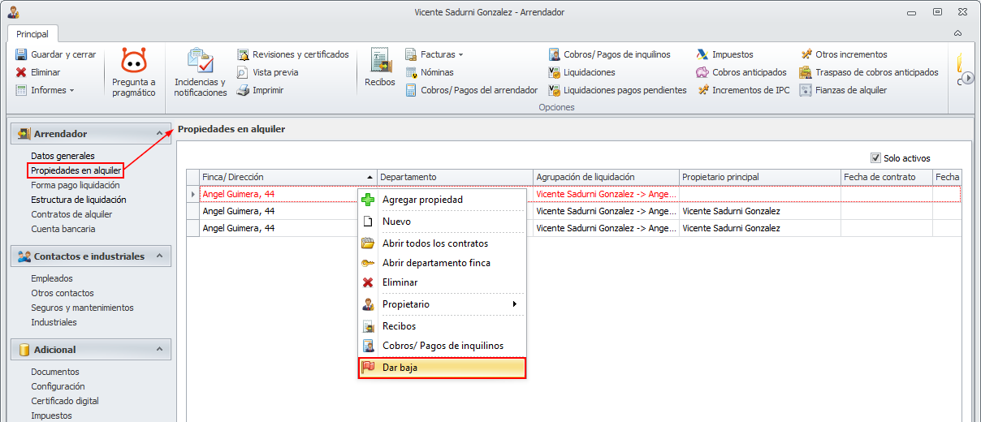The width and height of the screenshot is (981, 422).
Task: Open Contratos de alquiler sidebar link
Action: point(71,214)
